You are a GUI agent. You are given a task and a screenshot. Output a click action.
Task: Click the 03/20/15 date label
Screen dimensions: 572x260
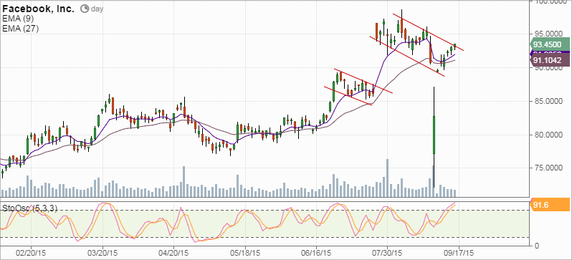[102, 253]
